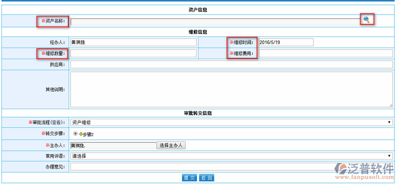Click the 供应商 text field
This screenshot has height=185, width=399.
tap(231, 64)
